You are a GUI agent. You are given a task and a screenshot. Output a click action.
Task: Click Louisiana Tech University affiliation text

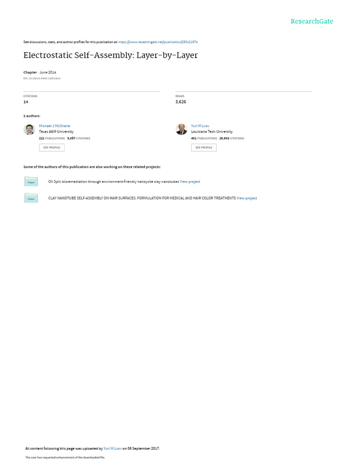212,132
